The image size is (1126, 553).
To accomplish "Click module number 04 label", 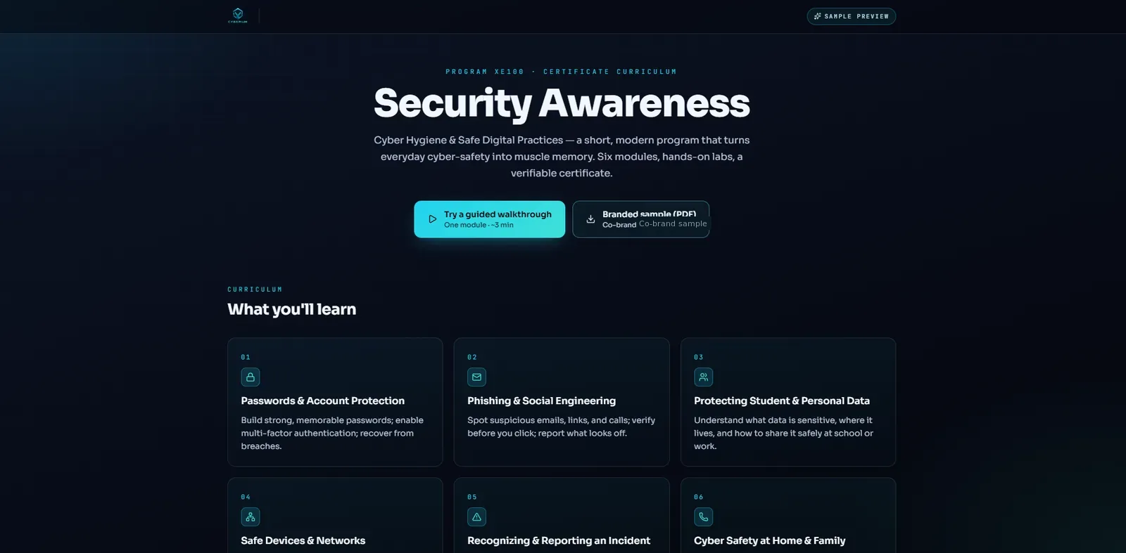I will 246,497.
